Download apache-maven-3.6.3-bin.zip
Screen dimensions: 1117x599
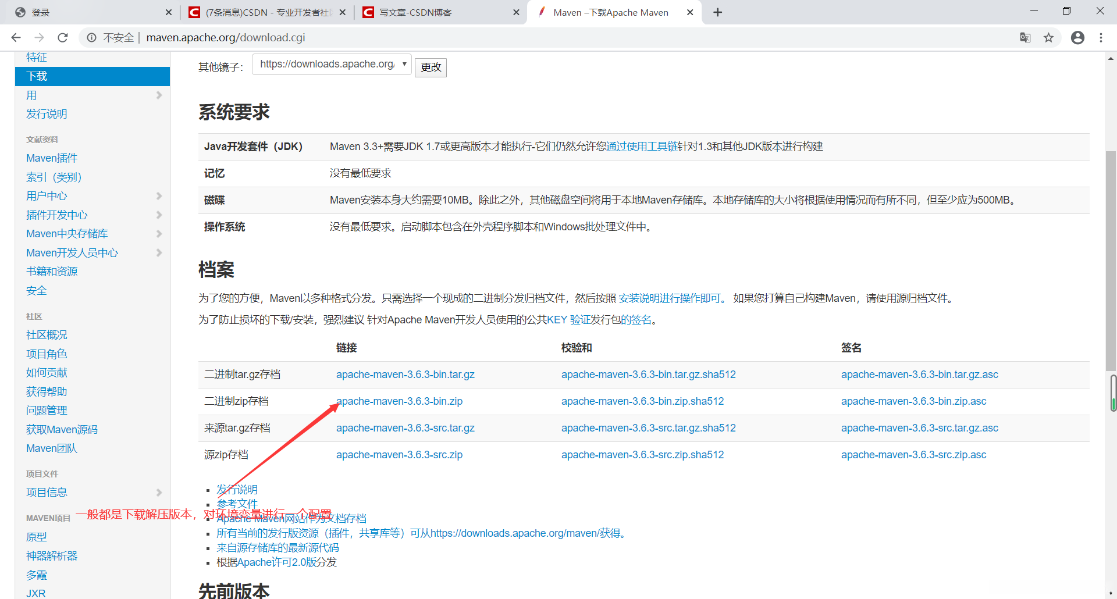pyautogui.click(x=400, y=401)
